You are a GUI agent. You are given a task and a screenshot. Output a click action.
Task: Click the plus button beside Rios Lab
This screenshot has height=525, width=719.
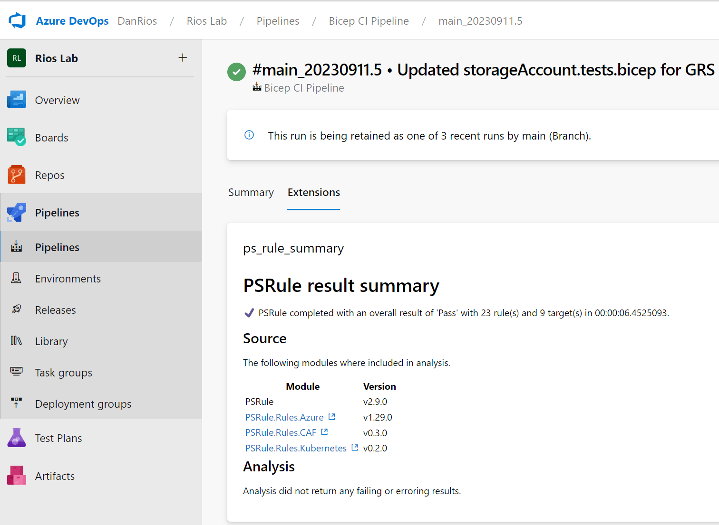click(x=183, y=58)
